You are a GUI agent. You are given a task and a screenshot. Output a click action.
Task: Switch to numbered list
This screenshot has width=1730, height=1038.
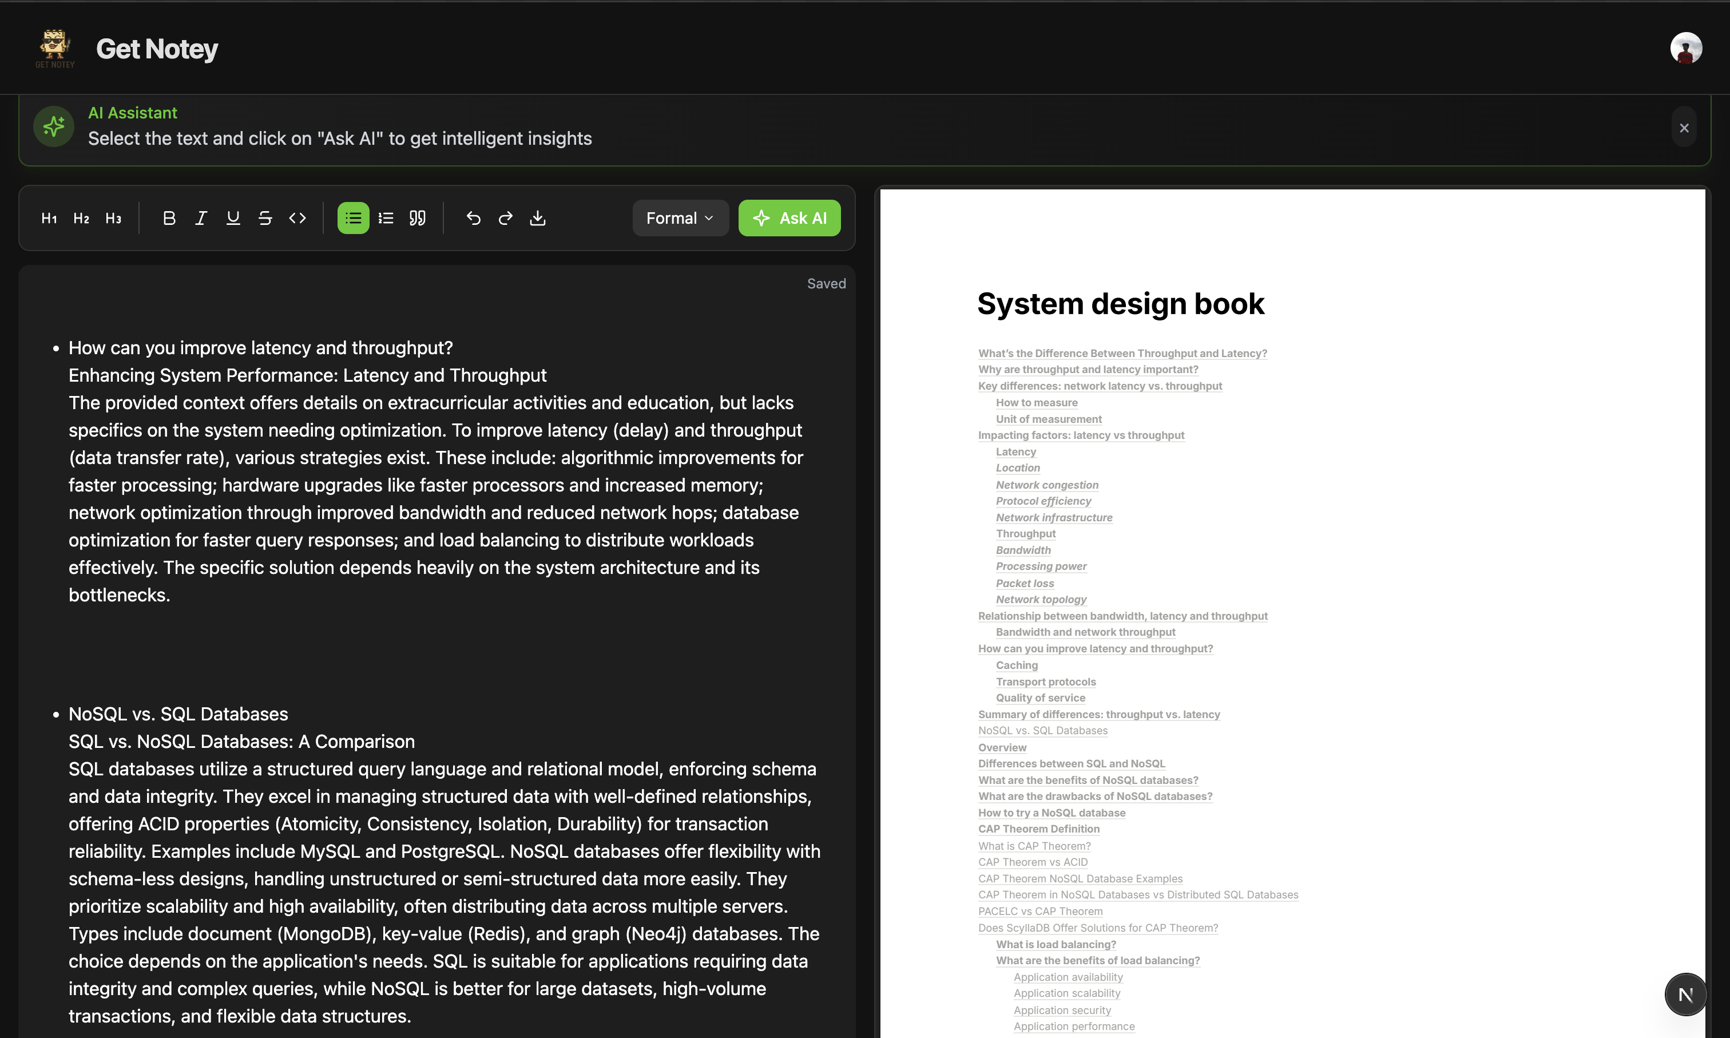tap(385, 218)
